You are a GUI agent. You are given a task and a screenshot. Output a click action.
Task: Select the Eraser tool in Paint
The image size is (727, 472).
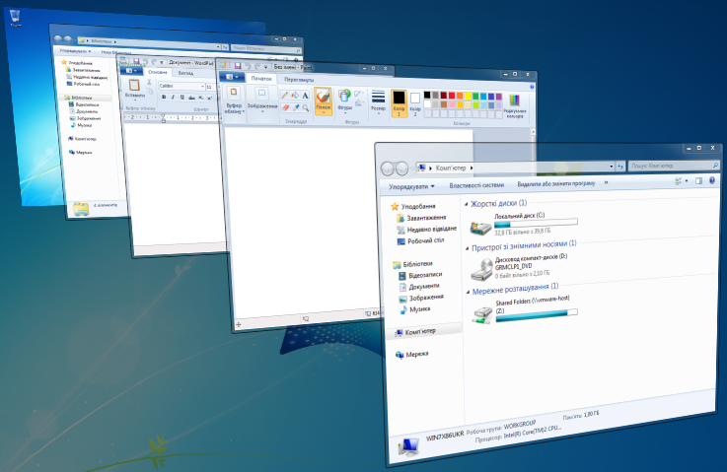coord(285,107)
